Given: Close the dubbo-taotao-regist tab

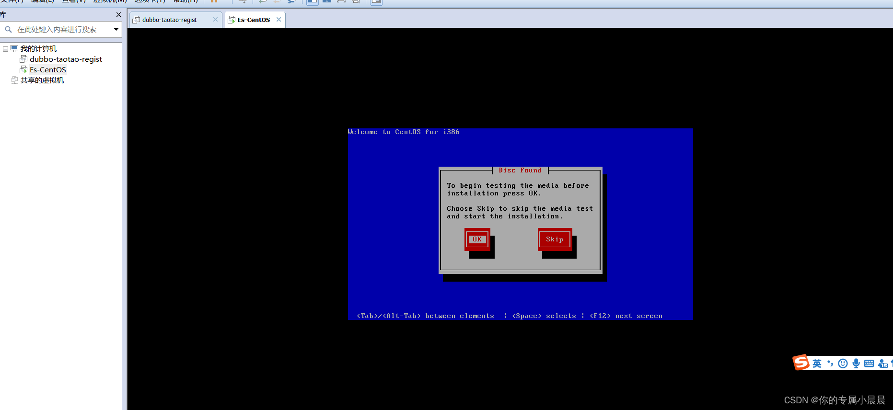Looking at the screenshot, I should [x=215, y=20].
